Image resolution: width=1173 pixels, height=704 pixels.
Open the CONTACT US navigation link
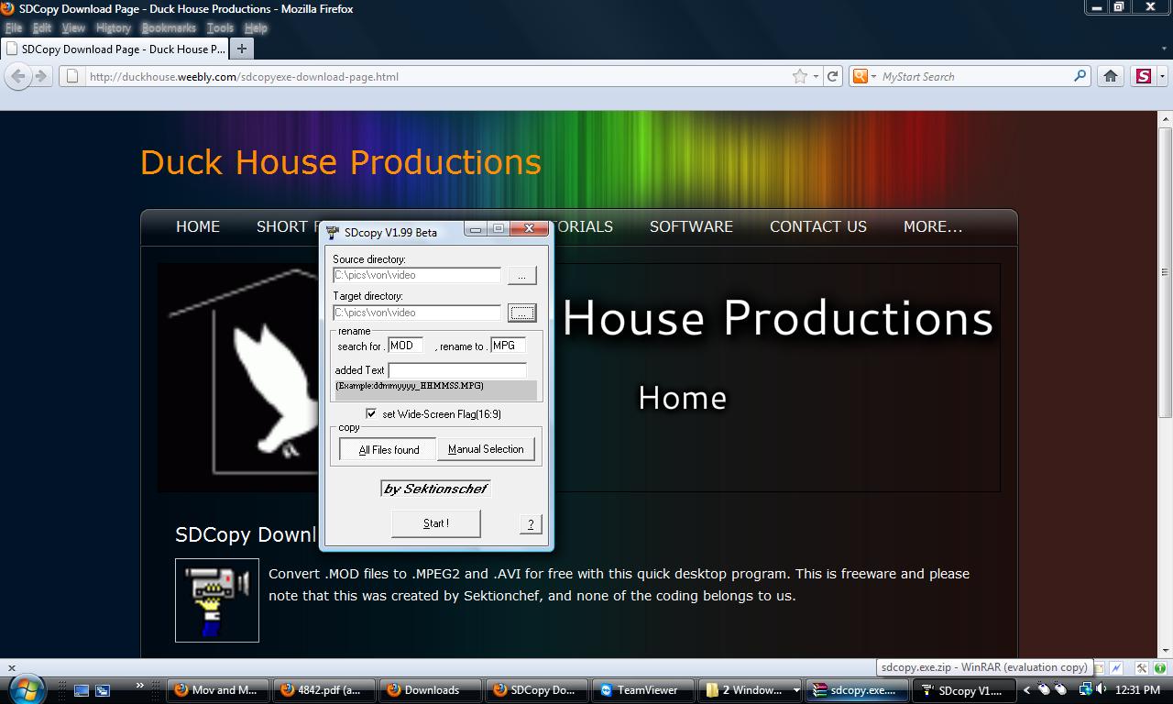pyautogui.click(x=818, y=226)
